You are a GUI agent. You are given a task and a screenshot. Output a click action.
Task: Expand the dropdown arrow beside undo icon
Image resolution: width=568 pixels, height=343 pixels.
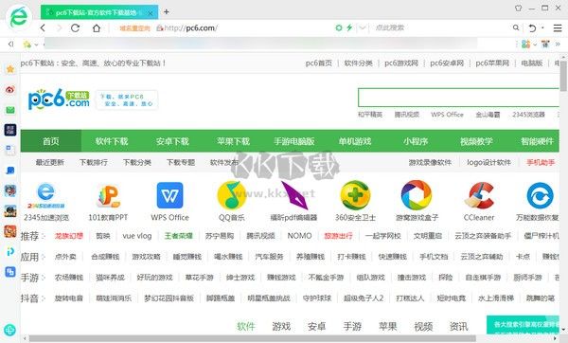(x=542, y=27)
